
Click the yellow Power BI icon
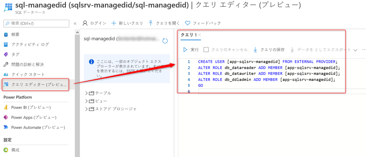point(6,107)
